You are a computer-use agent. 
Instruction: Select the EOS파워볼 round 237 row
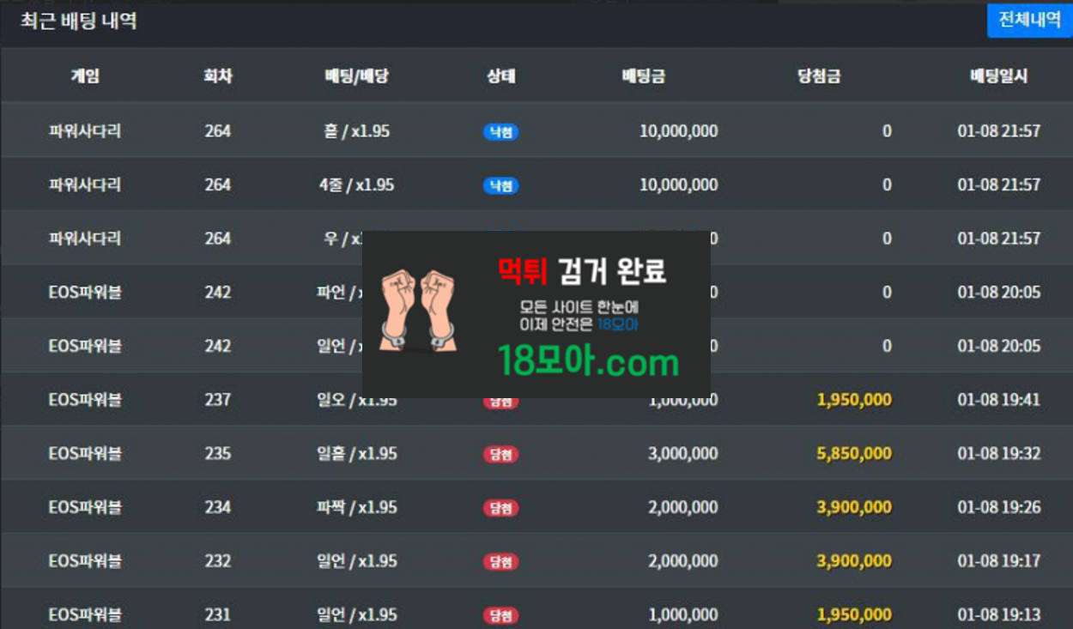536,400
